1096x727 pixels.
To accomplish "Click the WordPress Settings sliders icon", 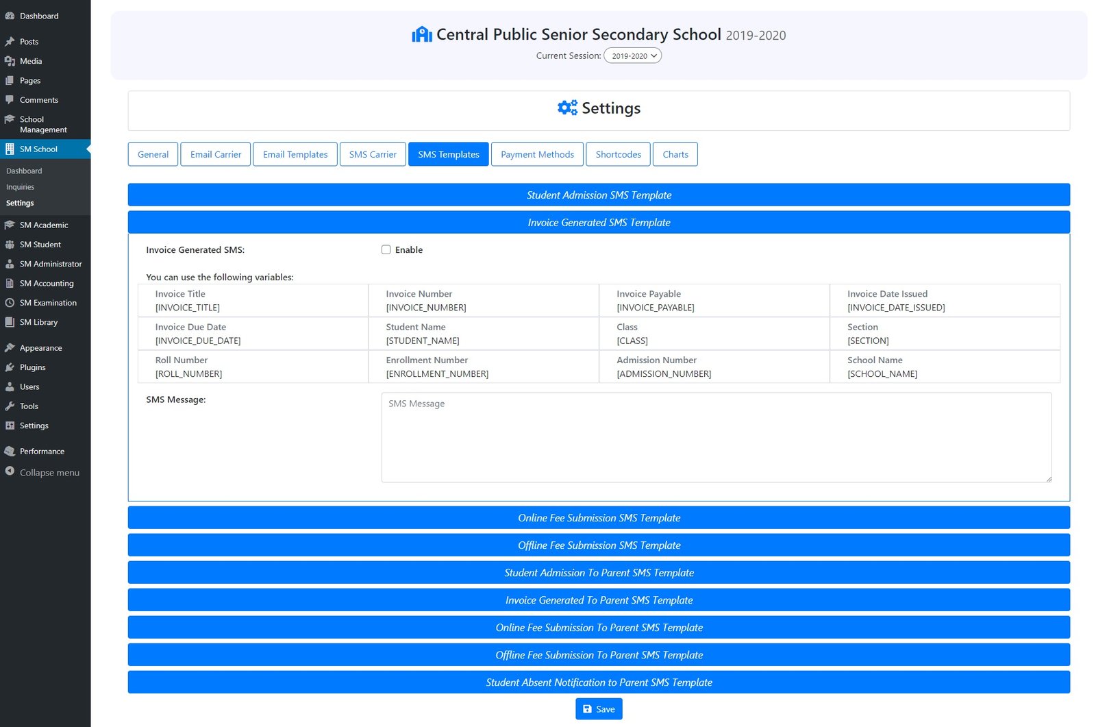I will 10,426.
